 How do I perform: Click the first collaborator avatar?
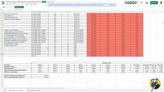pos(126,3)
